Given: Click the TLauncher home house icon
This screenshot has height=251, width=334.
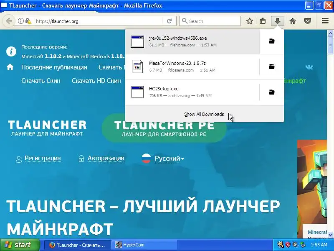Looking at the screenshot, I should [x=10, y=67].
